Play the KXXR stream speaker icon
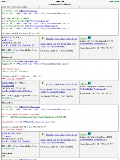Screen dimensions: 120x160 89,134
